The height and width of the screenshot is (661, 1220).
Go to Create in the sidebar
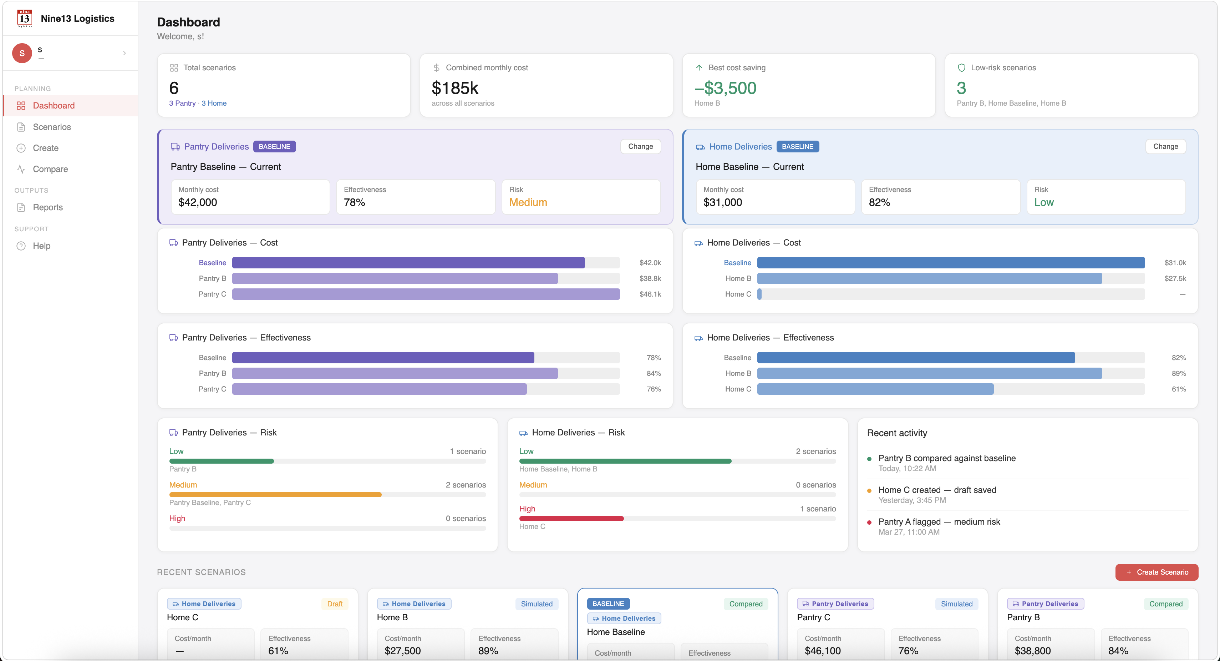[70, 148]
